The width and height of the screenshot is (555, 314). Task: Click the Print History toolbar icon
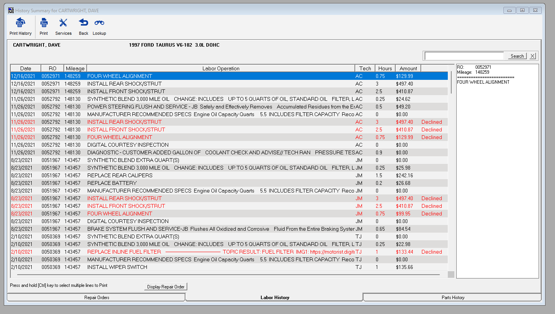coord(21,23)
